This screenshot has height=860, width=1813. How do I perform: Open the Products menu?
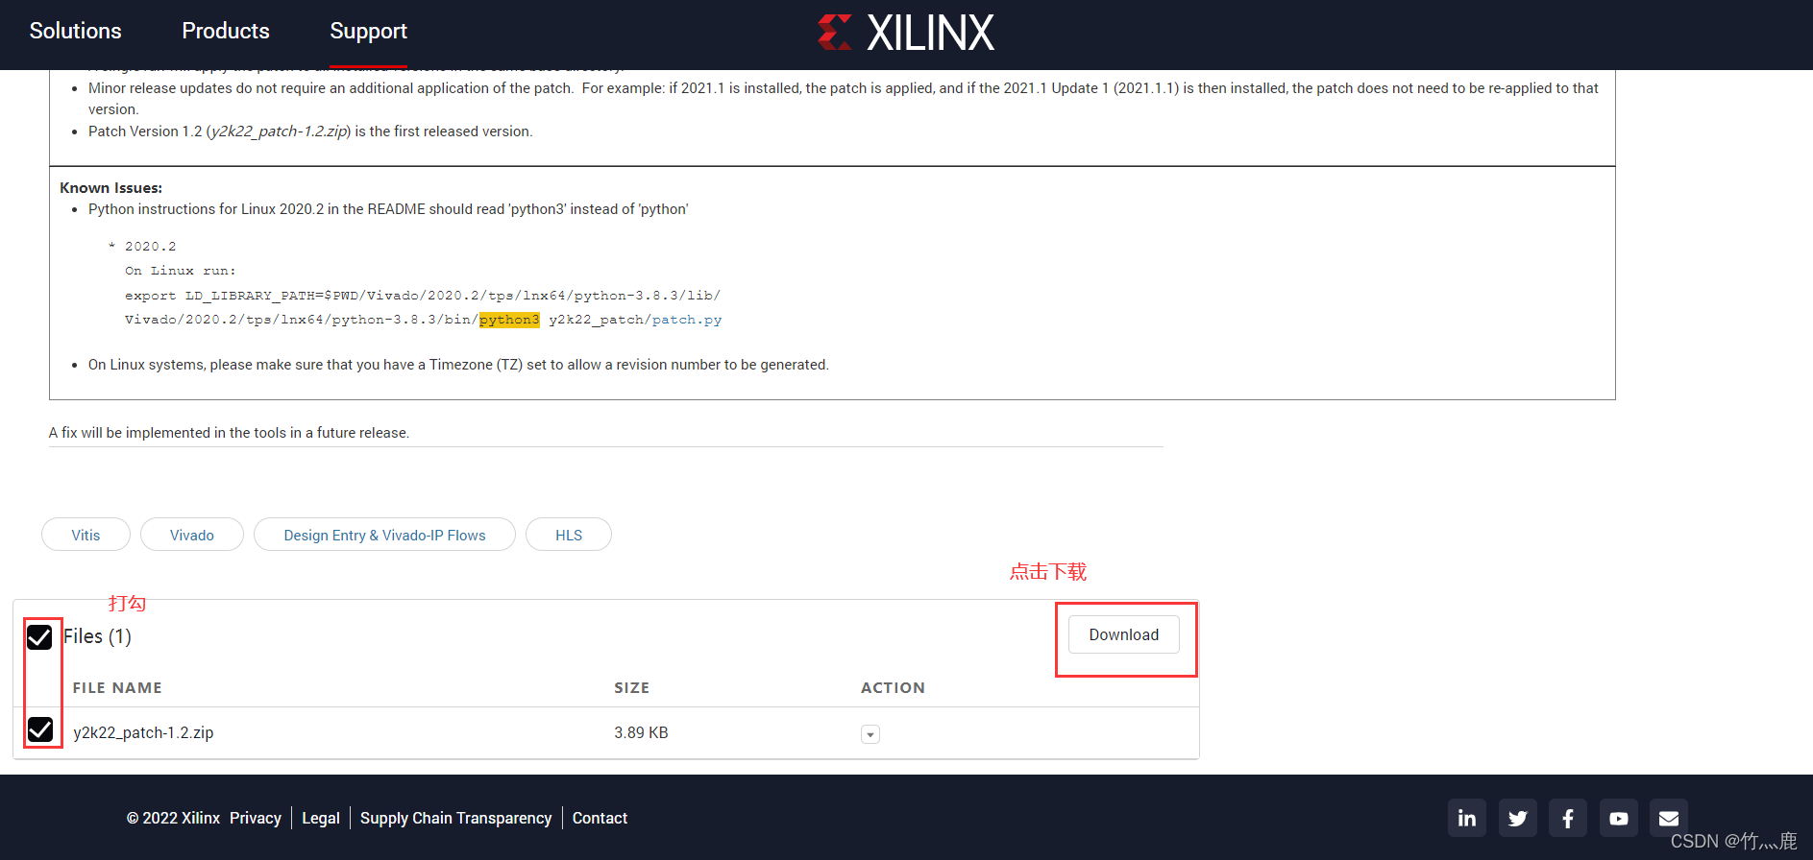(226, 31)
